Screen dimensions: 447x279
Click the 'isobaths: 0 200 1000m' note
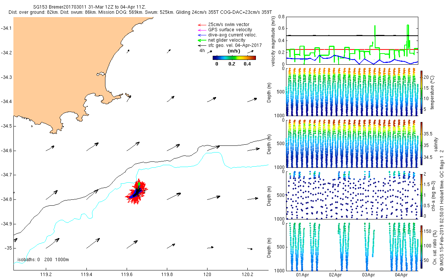click(x=43, y=260)
